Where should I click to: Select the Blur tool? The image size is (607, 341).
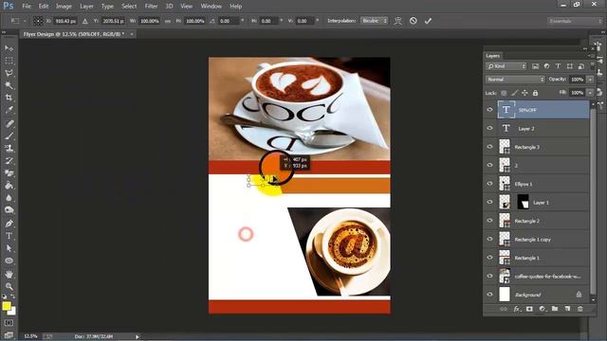tap(9, 198)
